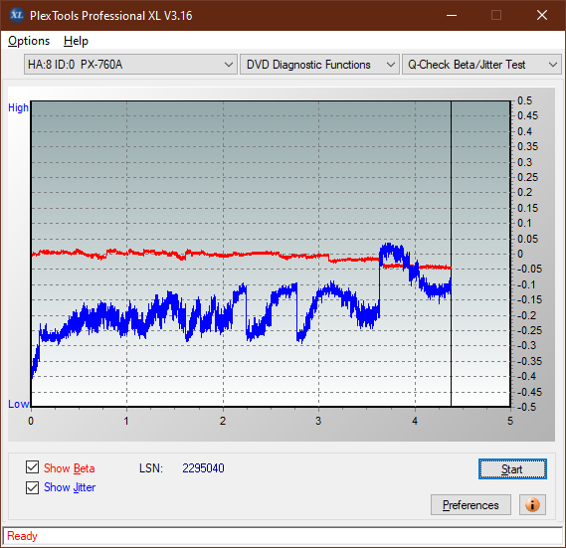The width and height of the screenshot is (566, 548).
Task: Open the Help menu
Action: (x=76, y=41)
